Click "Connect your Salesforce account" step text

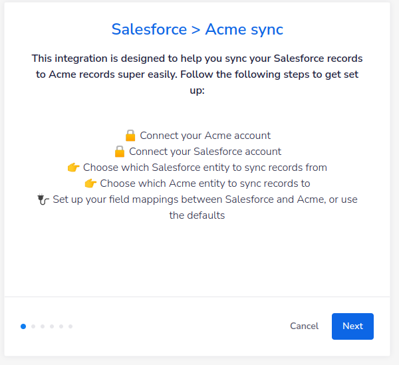205,152
